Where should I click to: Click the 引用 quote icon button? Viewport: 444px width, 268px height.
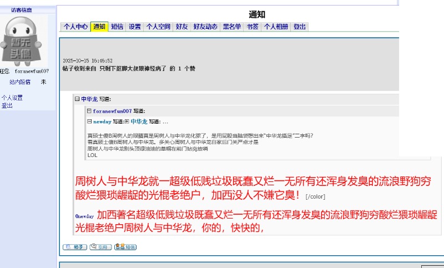pyautogui.click(x=100, y=247)
